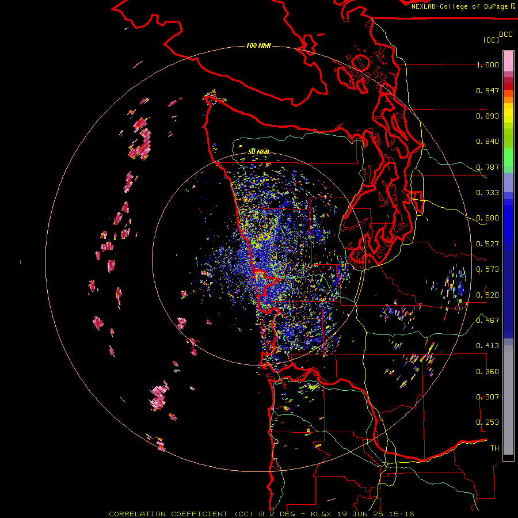Click the 0.2 DEG elevation text
Image resolution: width=518 pixels, height=518 pixels.
277,514
